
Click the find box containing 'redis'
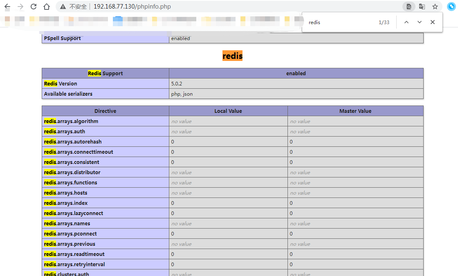click(340, 22)
